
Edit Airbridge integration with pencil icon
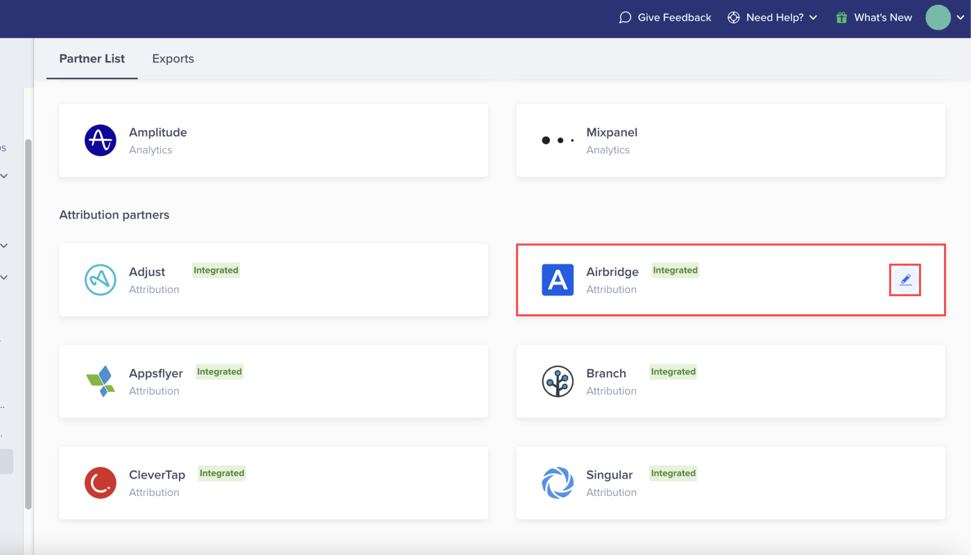tap(905, 280)
